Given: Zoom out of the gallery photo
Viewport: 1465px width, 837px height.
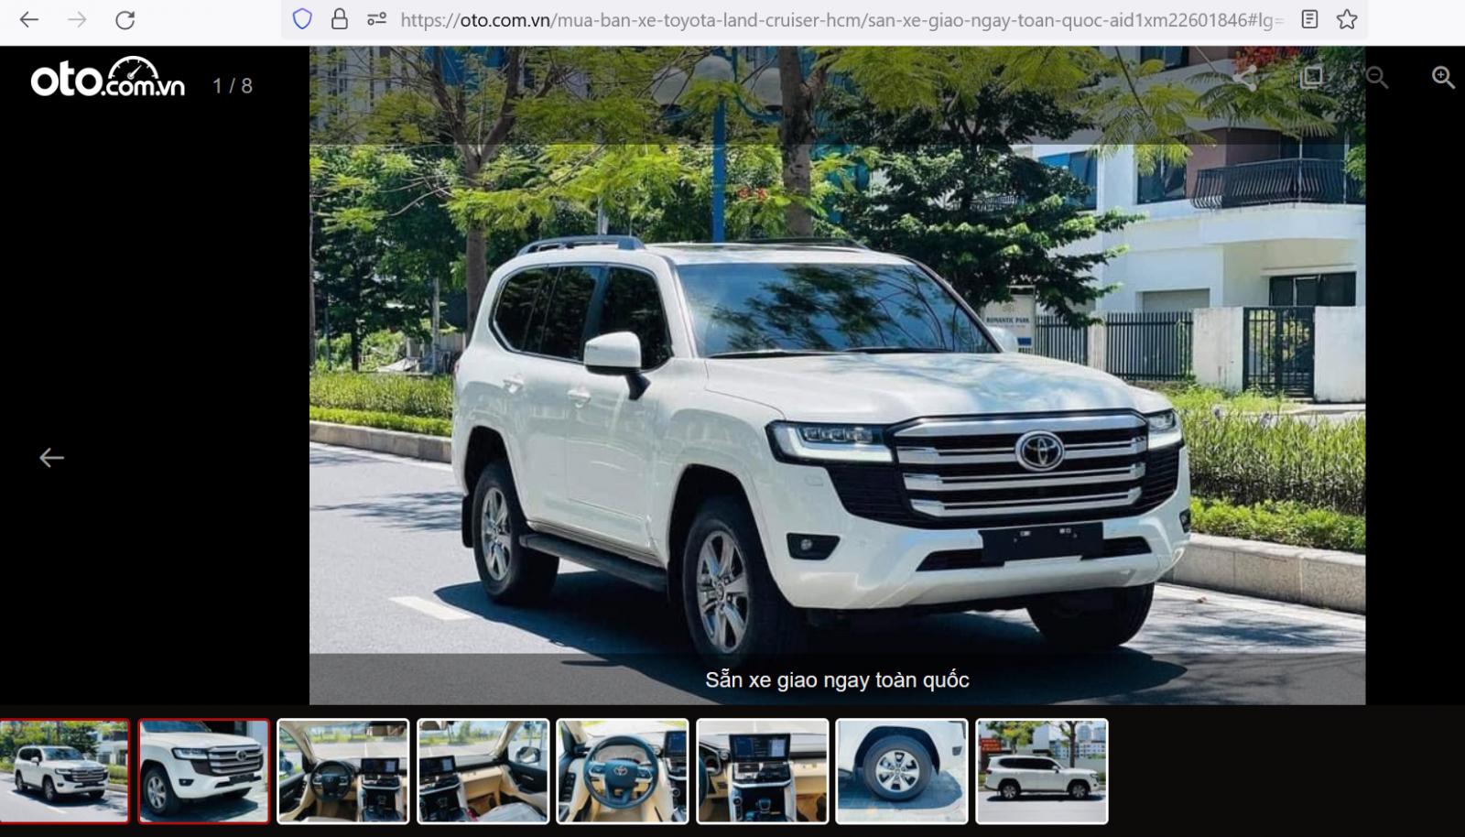Looking at the screenshot, I should tap(1377, 78).
